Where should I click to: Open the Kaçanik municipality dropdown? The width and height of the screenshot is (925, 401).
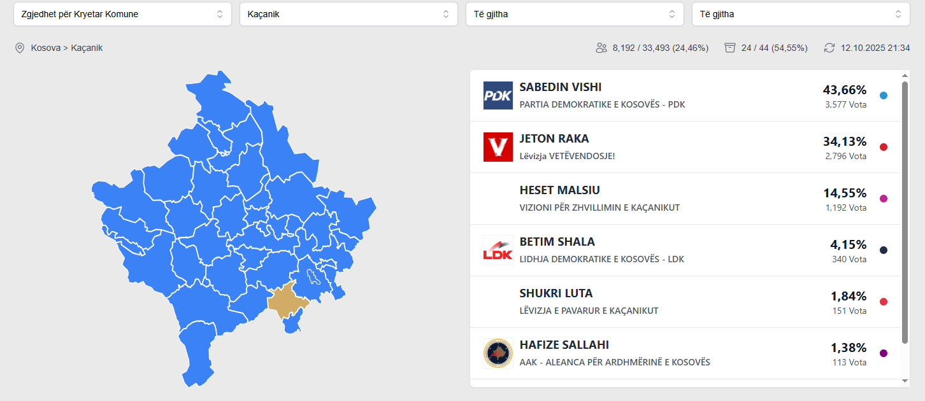[348, 13]
